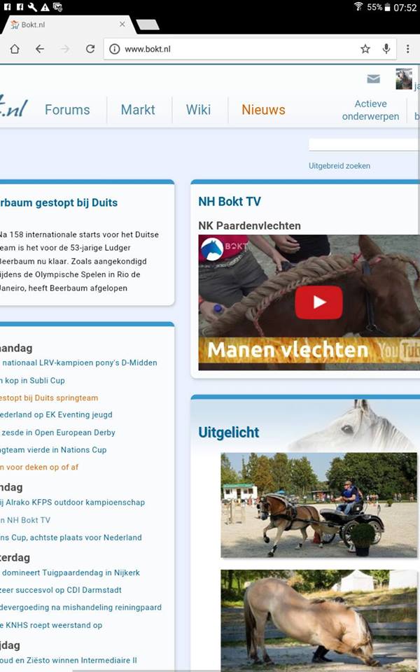This screenshot has height=672, width=420.
Task: Tap the address bar URL www.bokt.nl
Action: click(148, 49)
